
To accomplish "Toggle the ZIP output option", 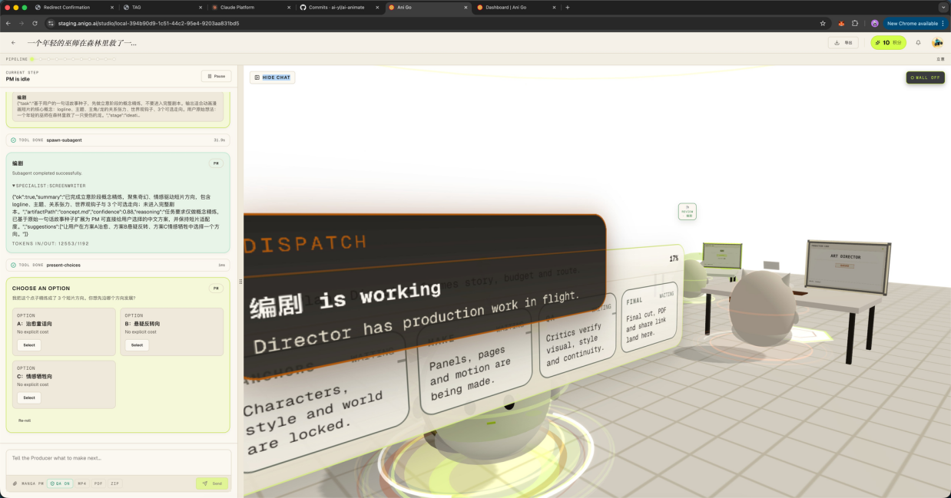I will pos(114,483).
